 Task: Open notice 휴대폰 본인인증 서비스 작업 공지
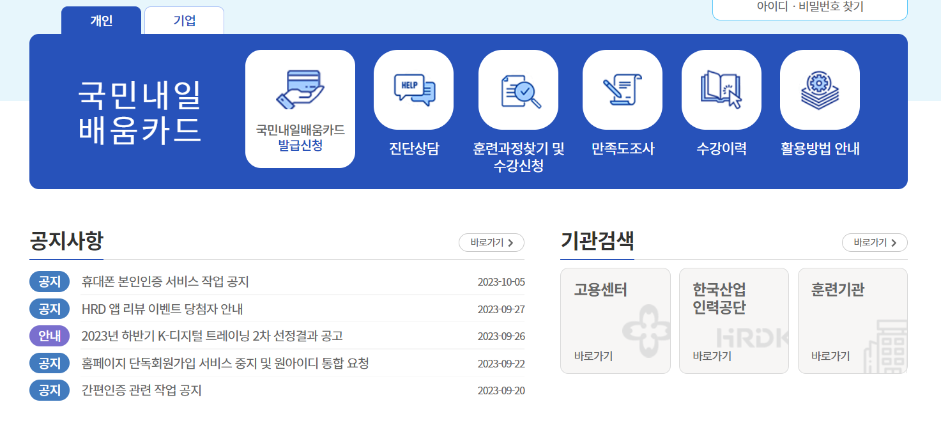pyautogui.click(x=165, y=282)
